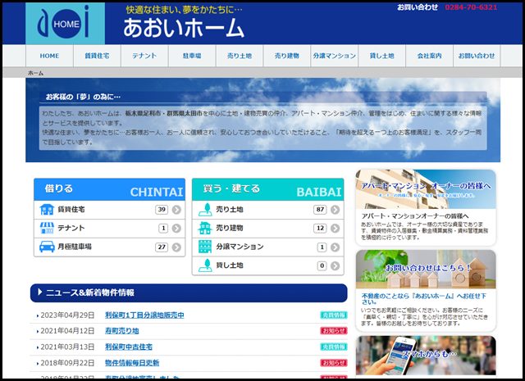Viewport: 525px width, 381px height.
Task: Open the 分譲マンション listing row
Action: pyautogui.click(x=268, y=247)
